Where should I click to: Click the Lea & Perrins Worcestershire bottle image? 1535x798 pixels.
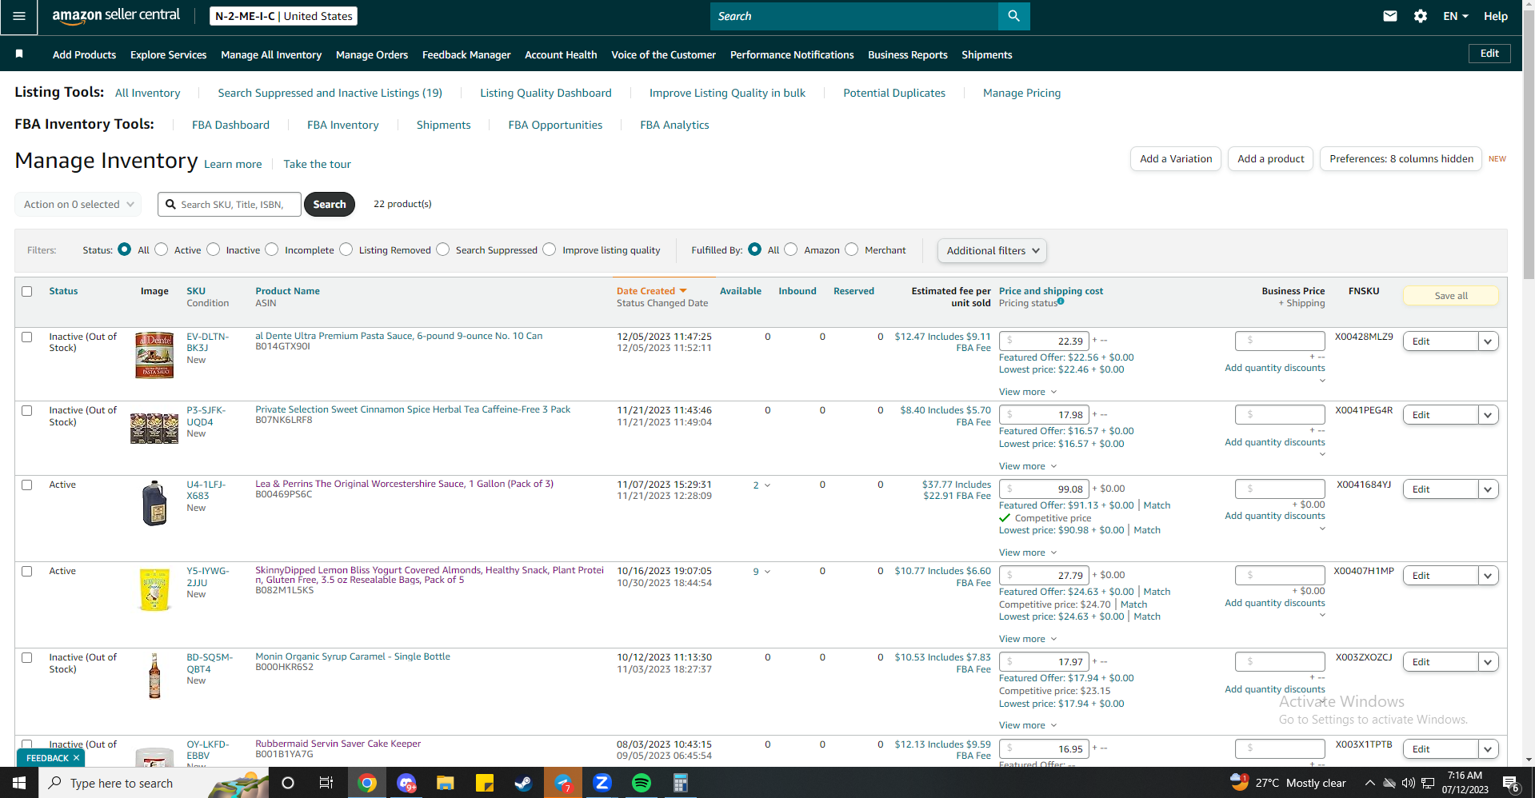tap(154, 503)
